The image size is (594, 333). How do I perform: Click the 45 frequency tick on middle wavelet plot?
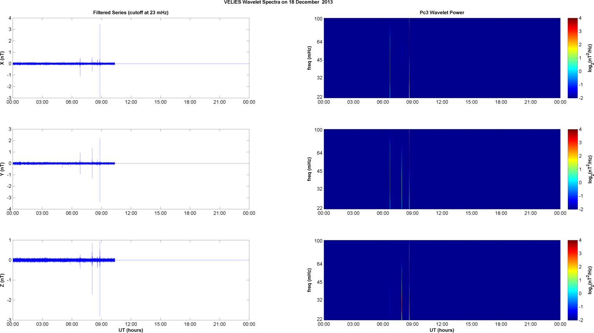coord(320,171)
